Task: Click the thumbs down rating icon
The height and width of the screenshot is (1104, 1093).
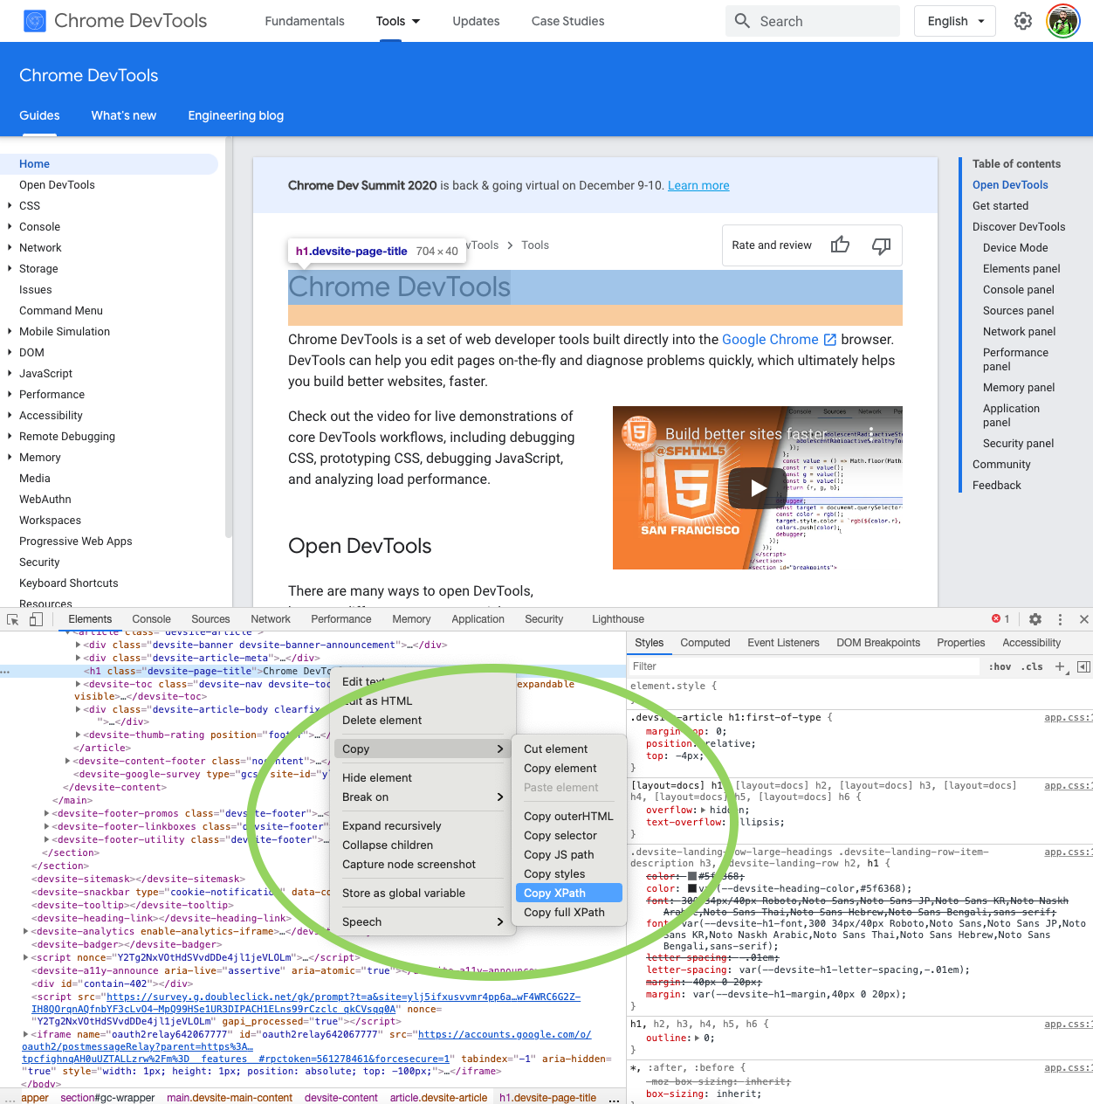Action: (882, 245)
